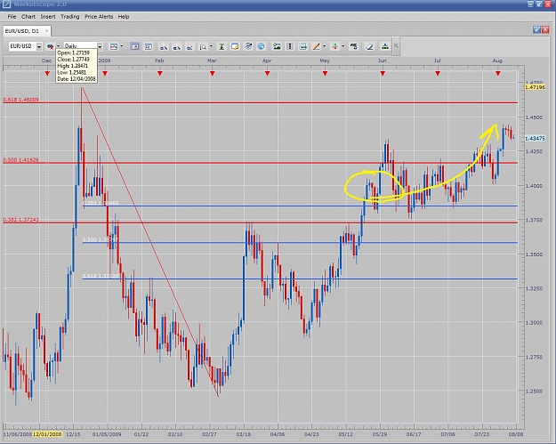
Task: Click the bid/ask price type icon
Action: [51, 46]
